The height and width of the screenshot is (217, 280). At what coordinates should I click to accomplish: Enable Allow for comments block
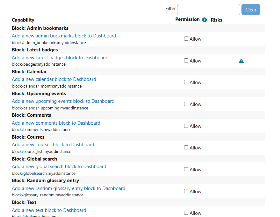click(x=186, y=126)
